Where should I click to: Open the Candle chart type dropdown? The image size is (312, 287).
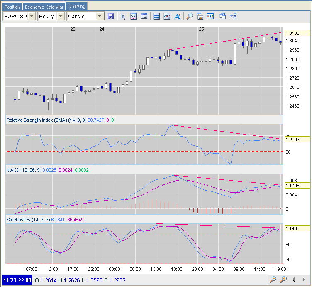pyautogui.click(x=100, y=16)
